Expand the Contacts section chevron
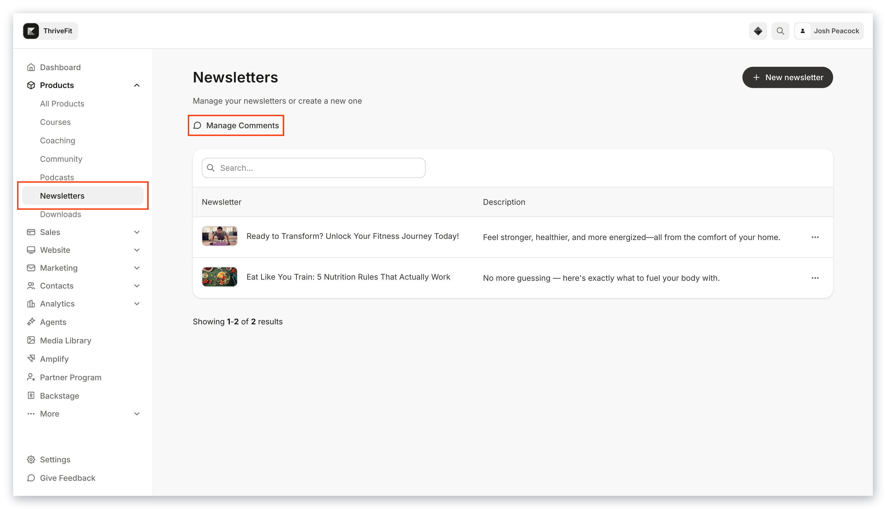This screenshot has width=886, height=509. click(137, 286)
